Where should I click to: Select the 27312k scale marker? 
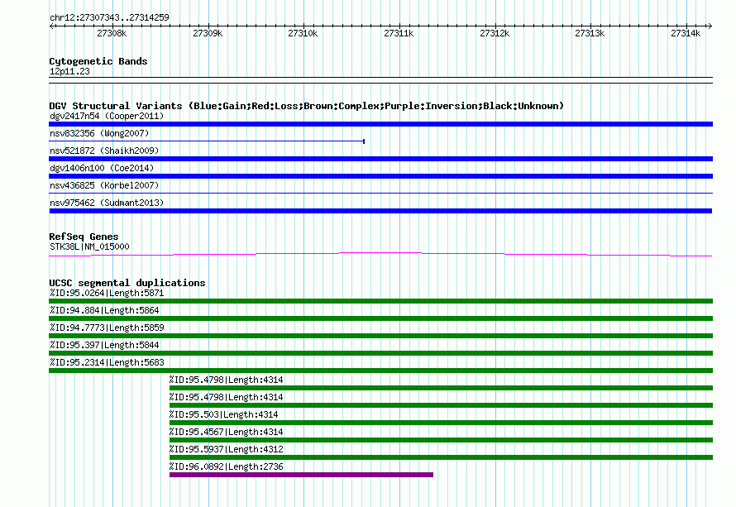pyautogui.click(x=495, y=33)
